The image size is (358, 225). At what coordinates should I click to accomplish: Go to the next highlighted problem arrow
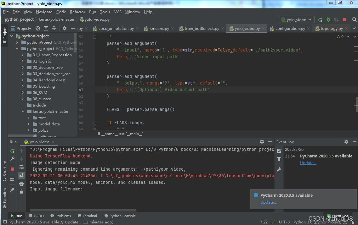pyautogui.click(x=355, y=37)
